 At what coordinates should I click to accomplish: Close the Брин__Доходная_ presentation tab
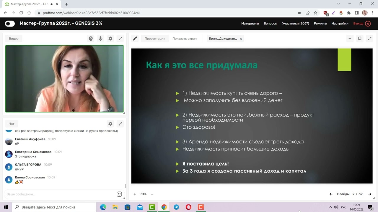(241, 39)
